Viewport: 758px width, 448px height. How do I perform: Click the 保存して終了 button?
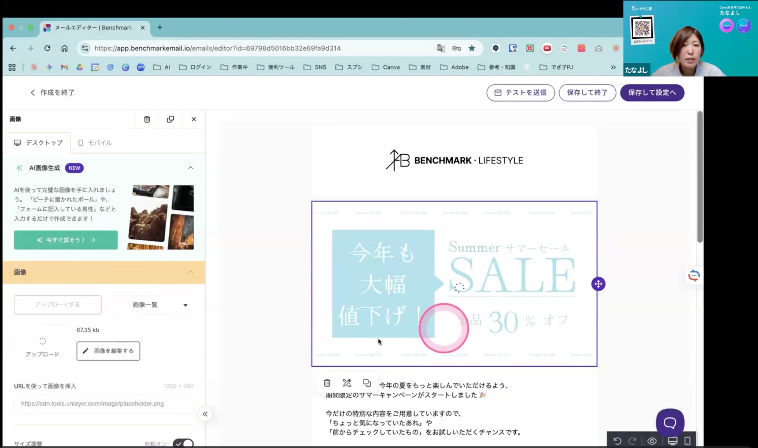click(x=587, y=92)
